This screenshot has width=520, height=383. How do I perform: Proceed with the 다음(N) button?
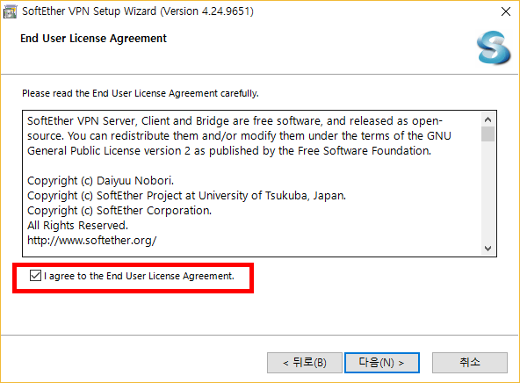point(382,363)
